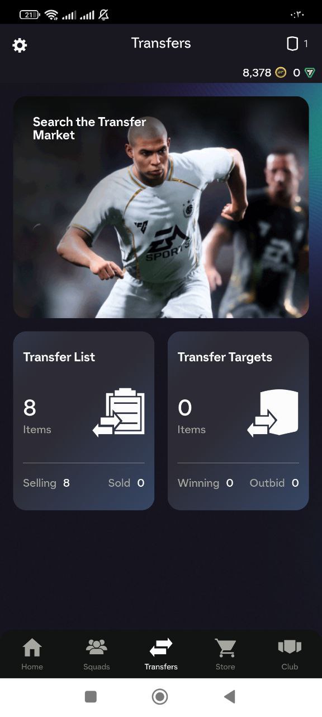
Task: Go to the Squads tab
Action: (x=97, y=654)
